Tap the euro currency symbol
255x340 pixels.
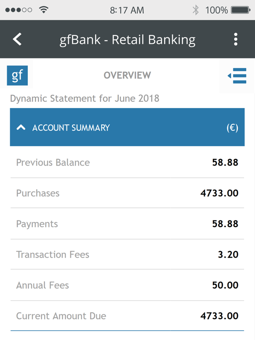(x=232, y=127)
